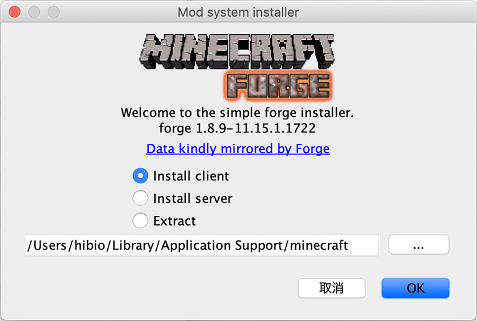The height and width of the screenshot is (321, 477).
Task: Click the gray minimize window button
Action: coord(35,12)
